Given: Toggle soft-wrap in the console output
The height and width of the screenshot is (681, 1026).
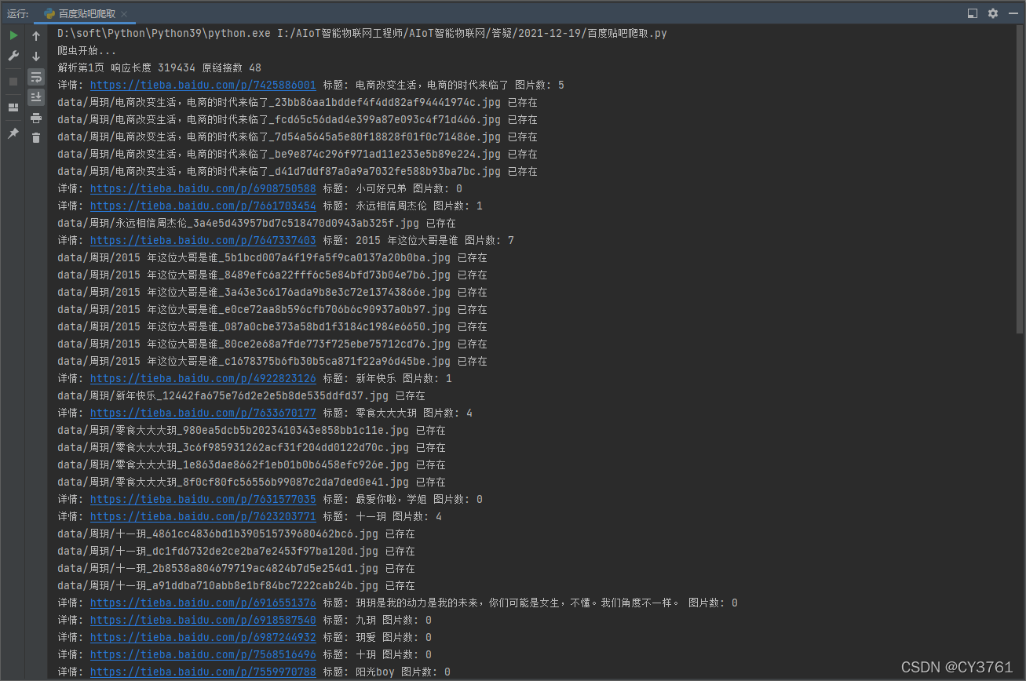Looking at the screenshot, I should pyautogui.click(x=36, y=77).
